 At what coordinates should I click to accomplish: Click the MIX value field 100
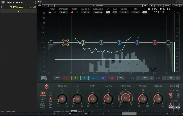coord(145,78)
